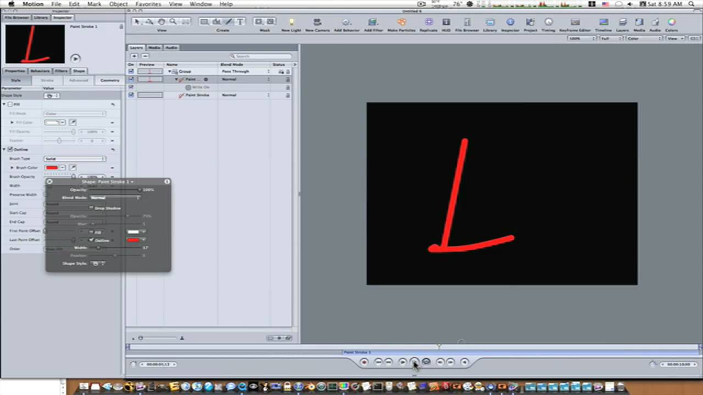Click the HUD Width slider
This screenshot has width=703, height=395.
[x=115, y=248]
